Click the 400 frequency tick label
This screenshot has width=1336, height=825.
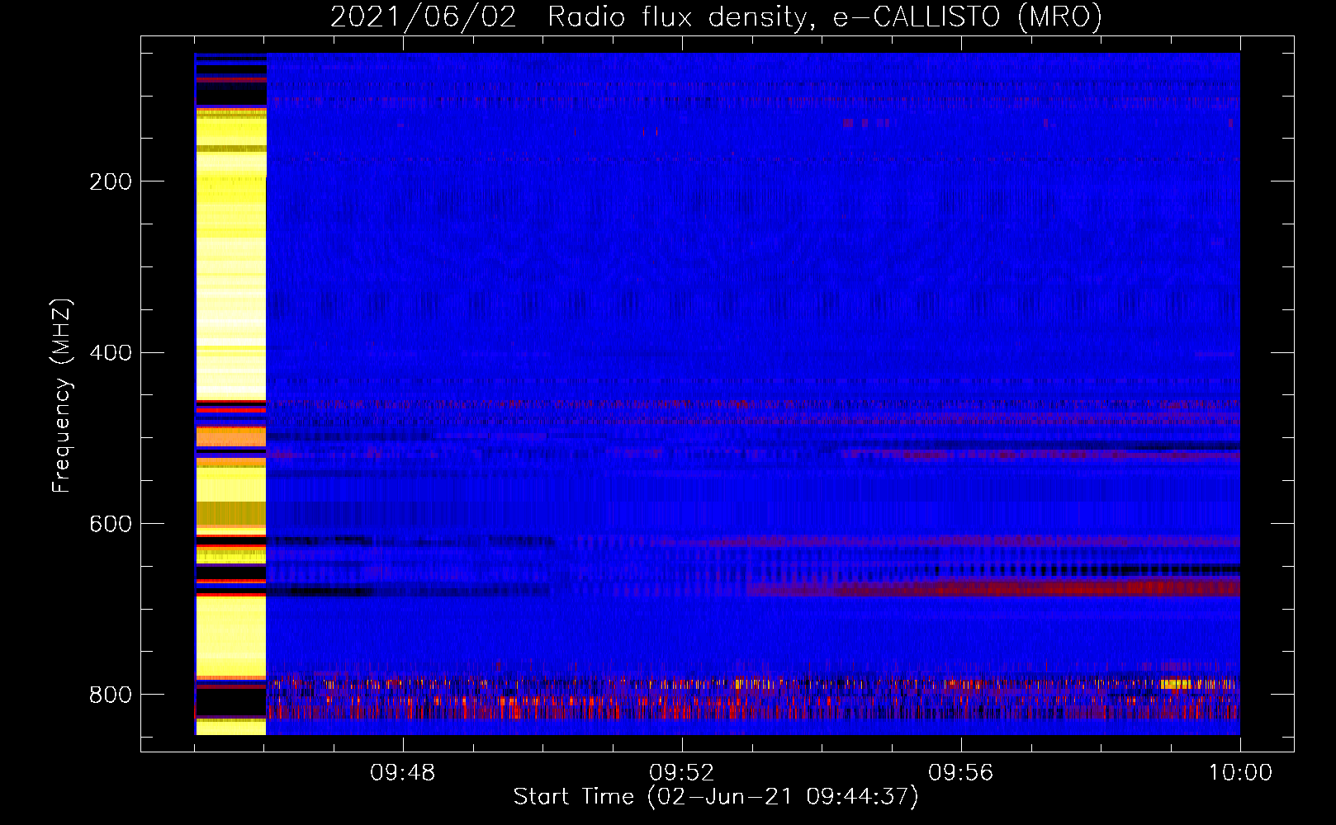pos(111,353)
